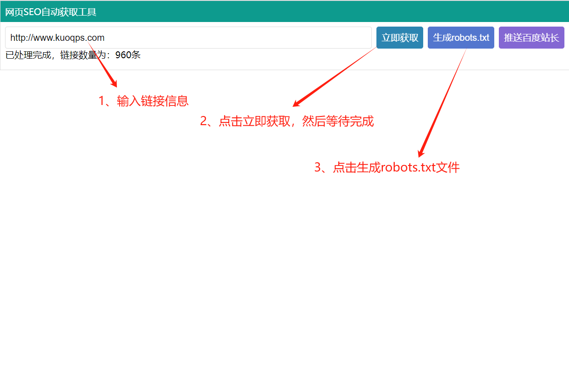Select the 960条 link count text
Screen dimensions: 569x386
pyautogui.click(x=128, y=55)
